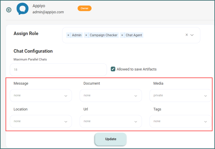Open the Tags permission dropdown
215x149 pixels.
click(x=180, y=121)
